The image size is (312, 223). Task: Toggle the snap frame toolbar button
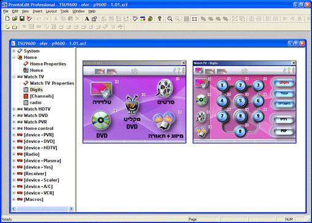tap(195, 19)
